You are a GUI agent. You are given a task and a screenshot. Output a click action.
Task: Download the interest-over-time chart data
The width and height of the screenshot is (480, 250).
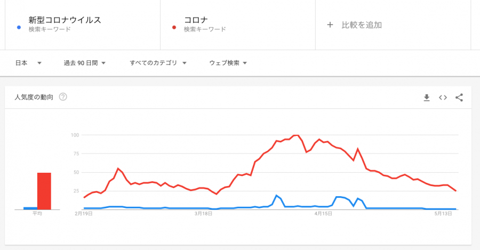427,98
